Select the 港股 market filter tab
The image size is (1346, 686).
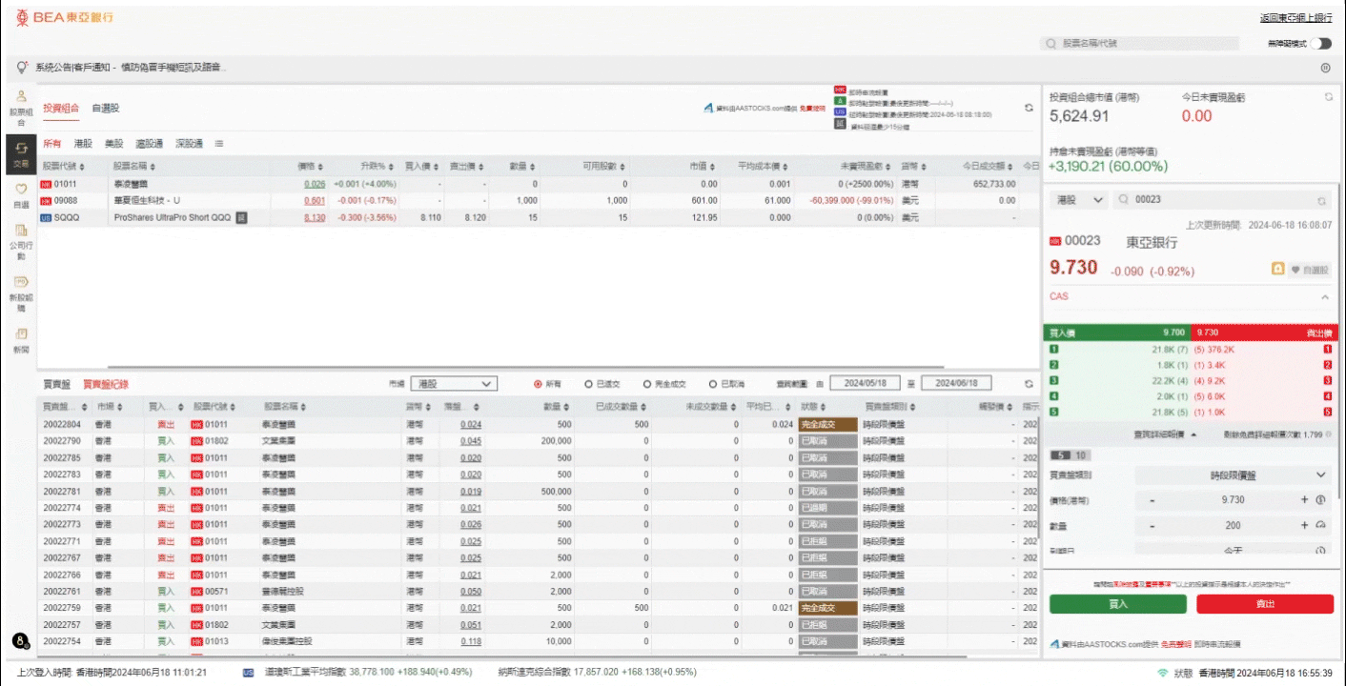83,144
